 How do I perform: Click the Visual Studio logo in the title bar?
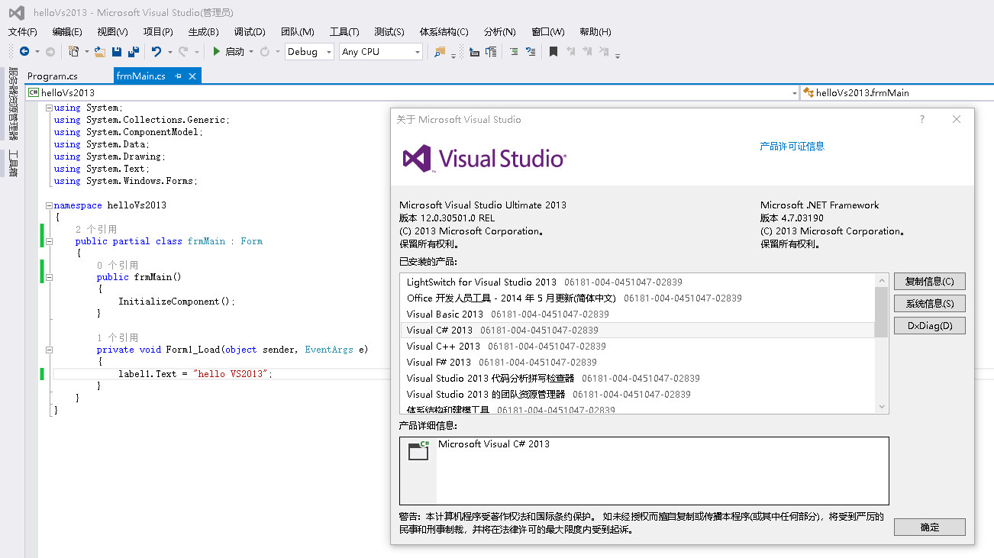point(16,13)
